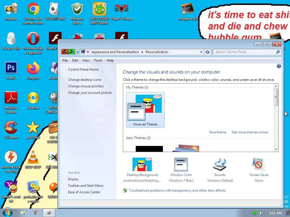
Task: Open Troubleshoot problems with transparency link
Action: tap(177, 190)
